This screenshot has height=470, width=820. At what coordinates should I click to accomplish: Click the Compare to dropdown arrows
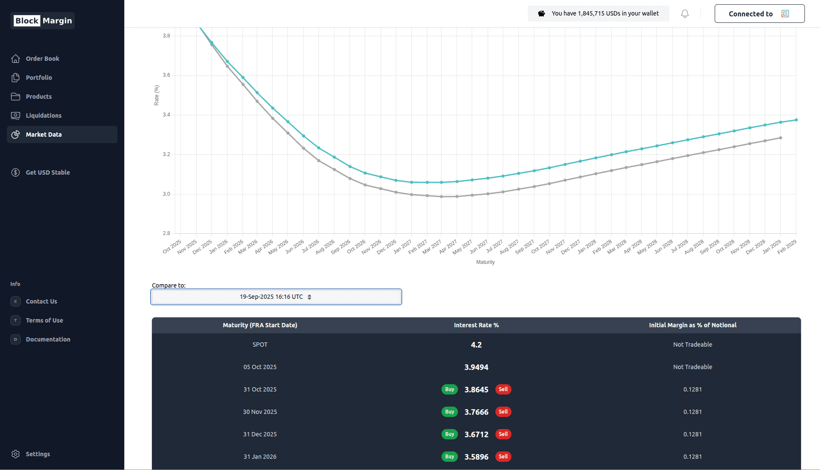click(x=309, y=297)
